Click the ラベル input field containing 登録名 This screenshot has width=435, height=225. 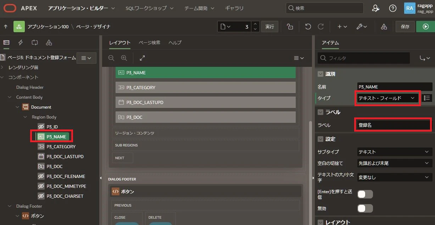[x=394, y=125]
